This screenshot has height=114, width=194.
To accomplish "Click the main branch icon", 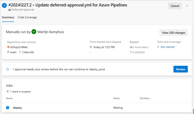I will click(8, 52).
